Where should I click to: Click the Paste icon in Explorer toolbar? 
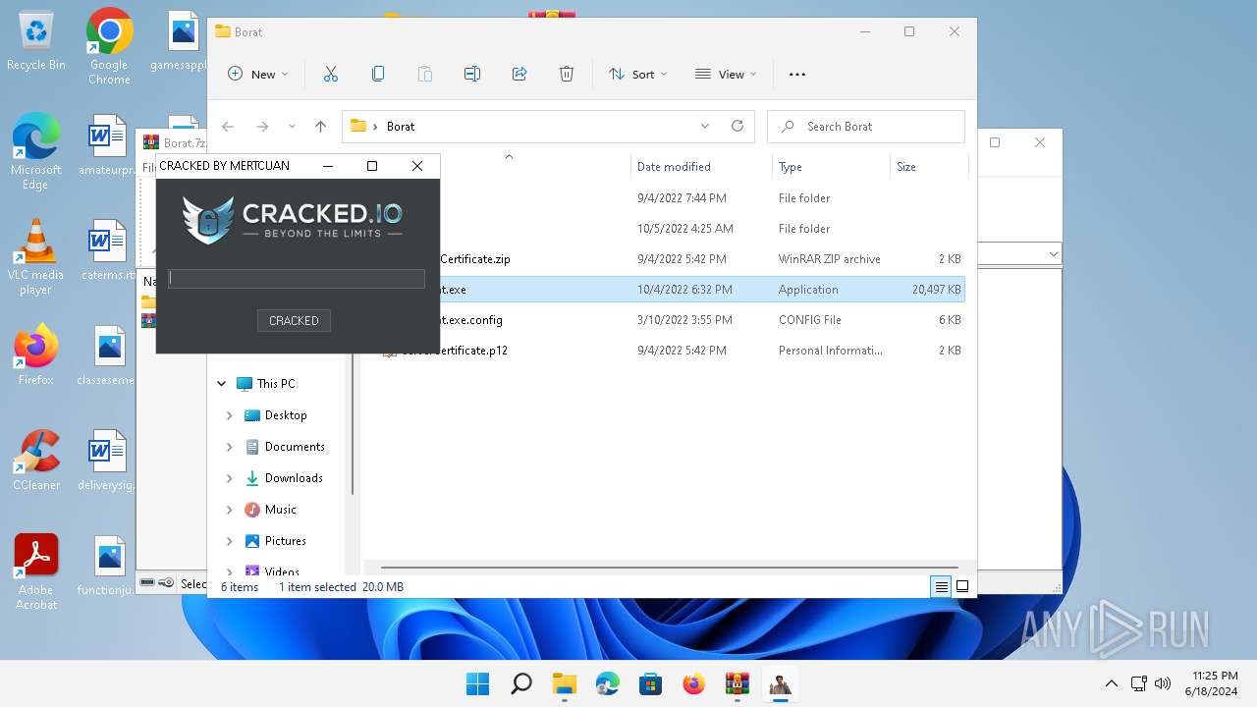click(425, 74)
